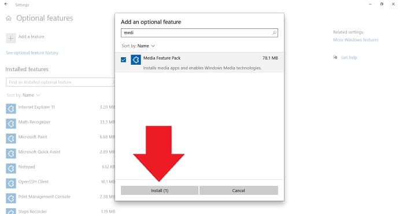Screen dimensions: 399x214
Task: Select 'Print Management Console' in installed features
Action: coord(44,197)
